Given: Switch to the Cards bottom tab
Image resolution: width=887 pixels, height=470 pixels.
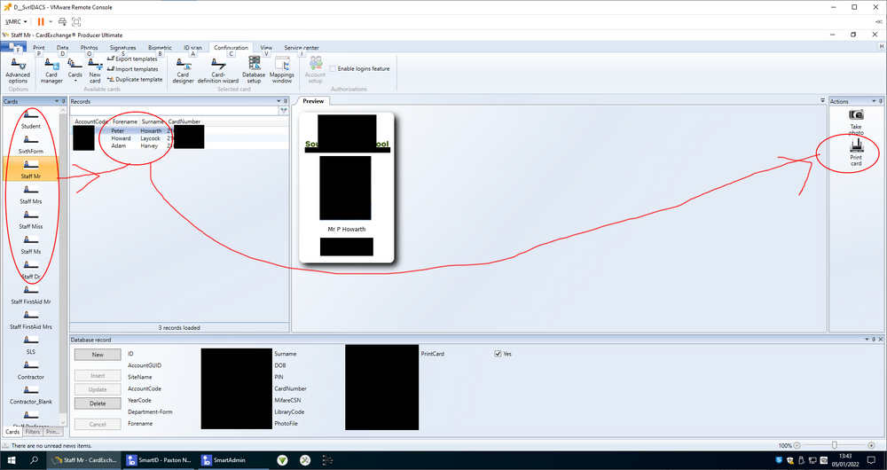Looking at the screenshot, I should point(12,432).
